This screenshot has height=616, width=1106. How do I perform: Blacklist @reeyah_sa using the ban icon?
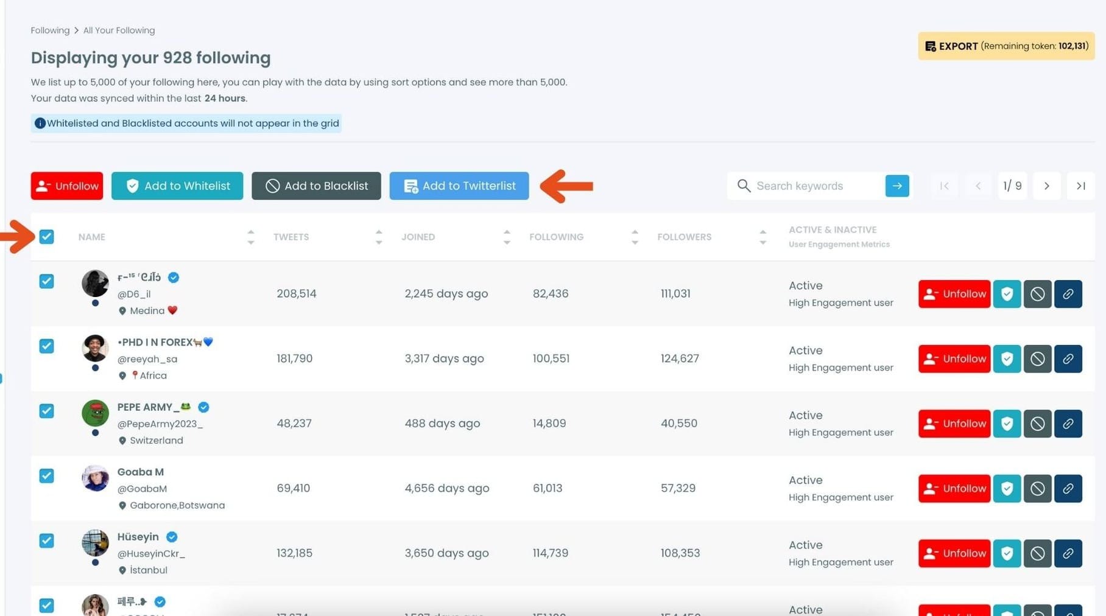coord(1037,359)
